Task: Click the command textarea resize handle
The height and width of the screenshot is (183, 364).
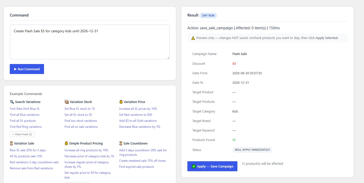Action: click(168, 58)
